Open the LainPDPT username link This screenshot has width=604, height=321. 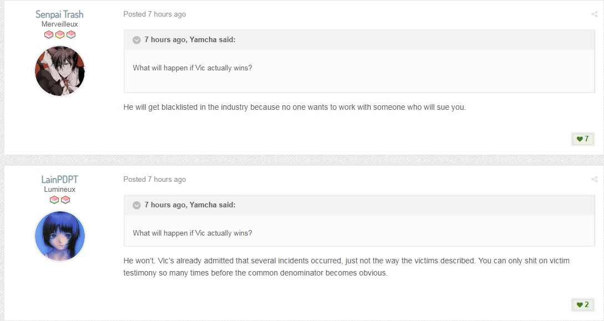click(x=59, y=180)
